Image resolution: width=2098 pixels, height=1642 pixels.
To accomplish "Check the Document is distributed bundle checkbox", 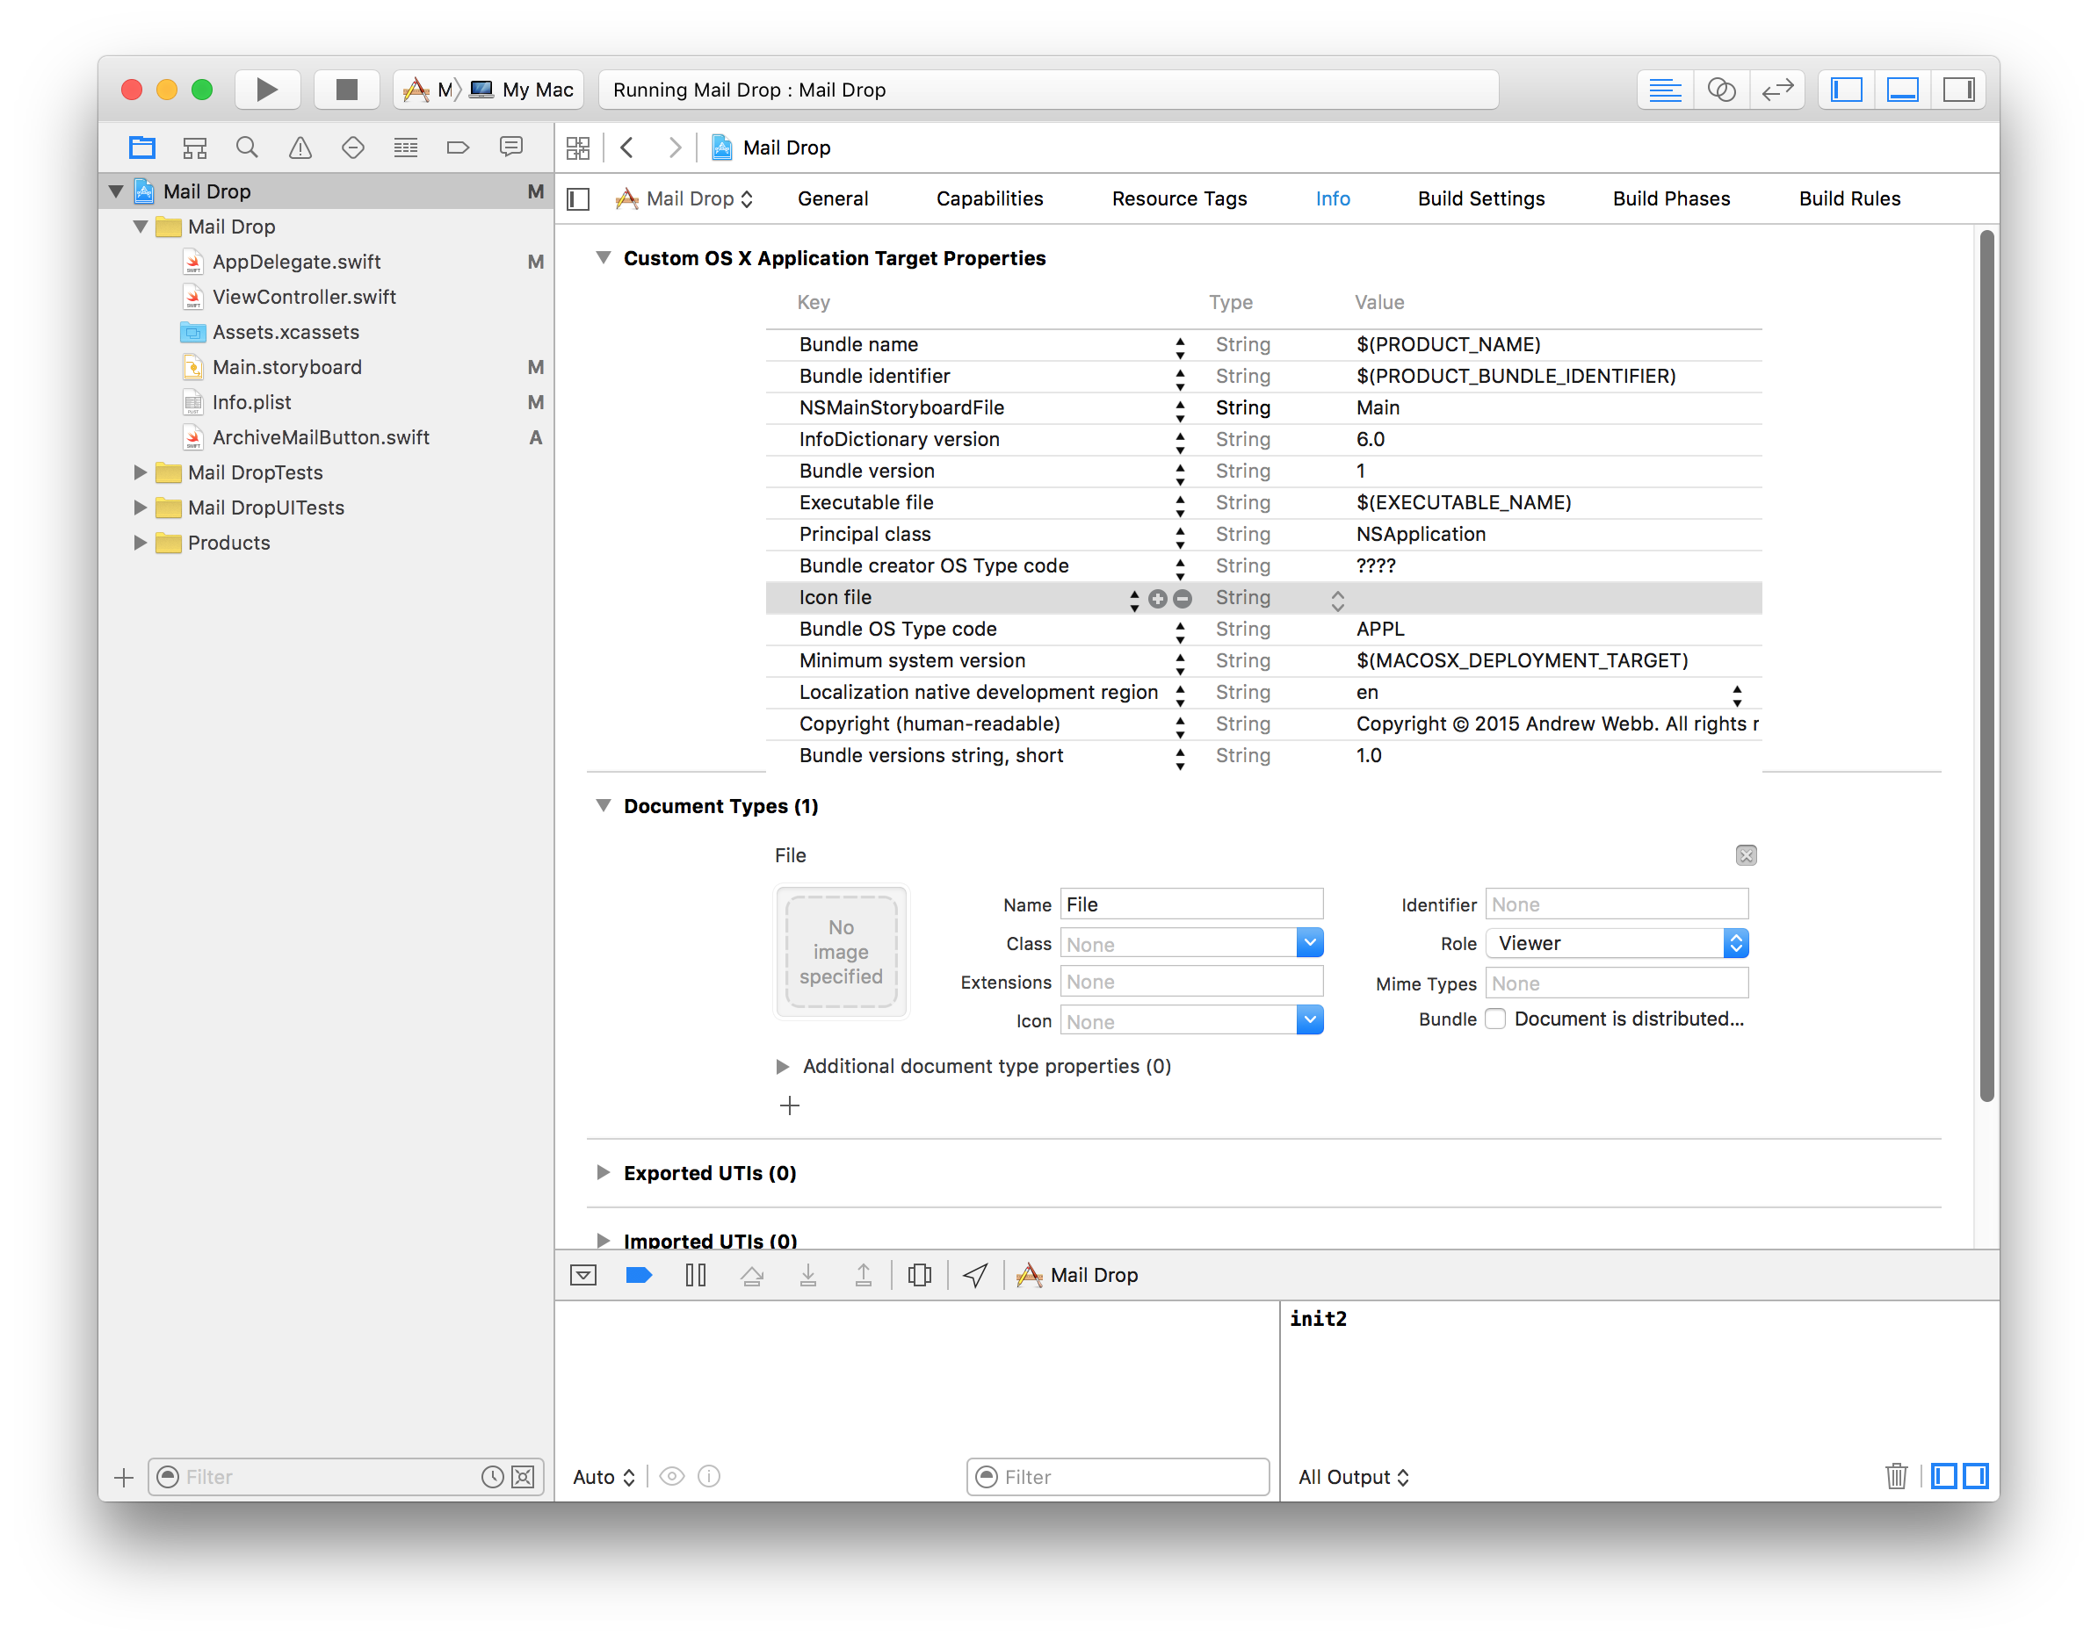I will click(x=1496, y=1019).
